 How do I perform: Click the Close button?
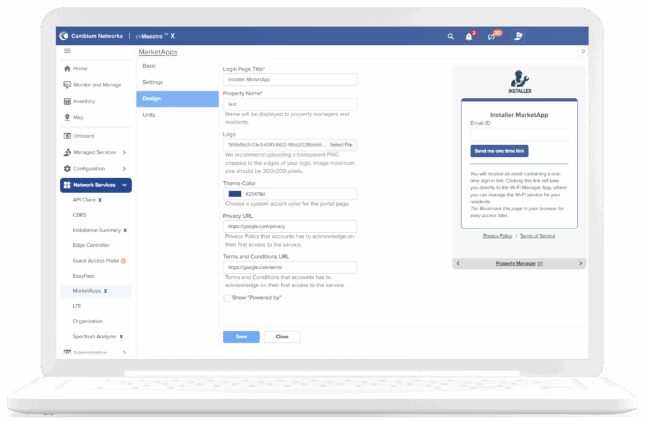[282, 337]
